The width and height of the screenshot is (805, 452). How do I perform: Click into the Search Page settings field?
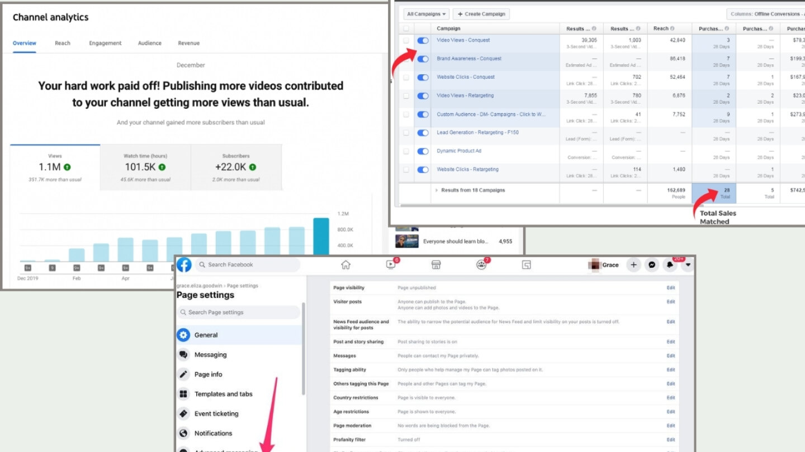pos(239,312)
